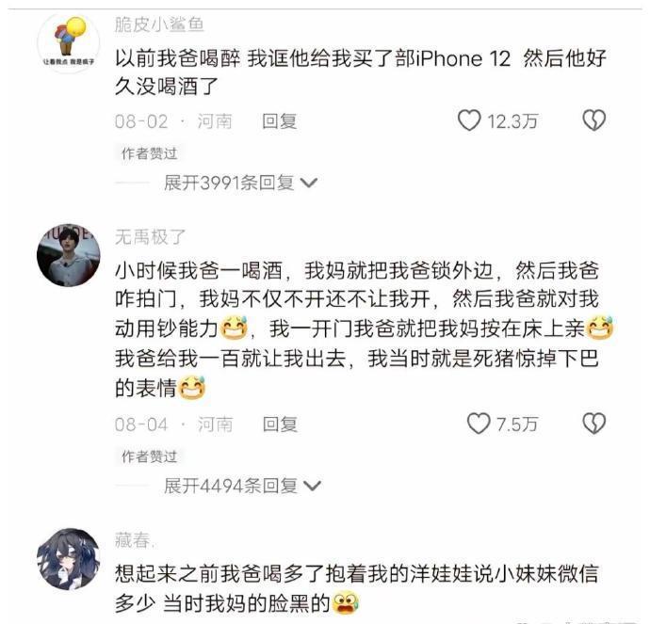Image resolution: width=650 pixels, height=624 pixels.
Task: Tap the 7.5万 like count
Action: pyautogui.click(x=517, y=424)
